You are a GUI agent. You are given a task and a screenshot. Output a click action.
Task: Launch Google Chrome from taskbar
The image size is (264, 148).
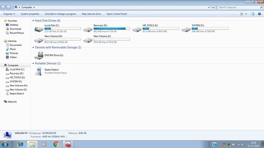click(56, 144)
